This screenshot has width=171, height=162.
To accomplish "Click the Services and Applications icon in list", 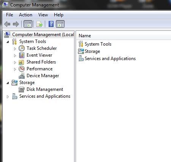I will [x=81, y=59].
